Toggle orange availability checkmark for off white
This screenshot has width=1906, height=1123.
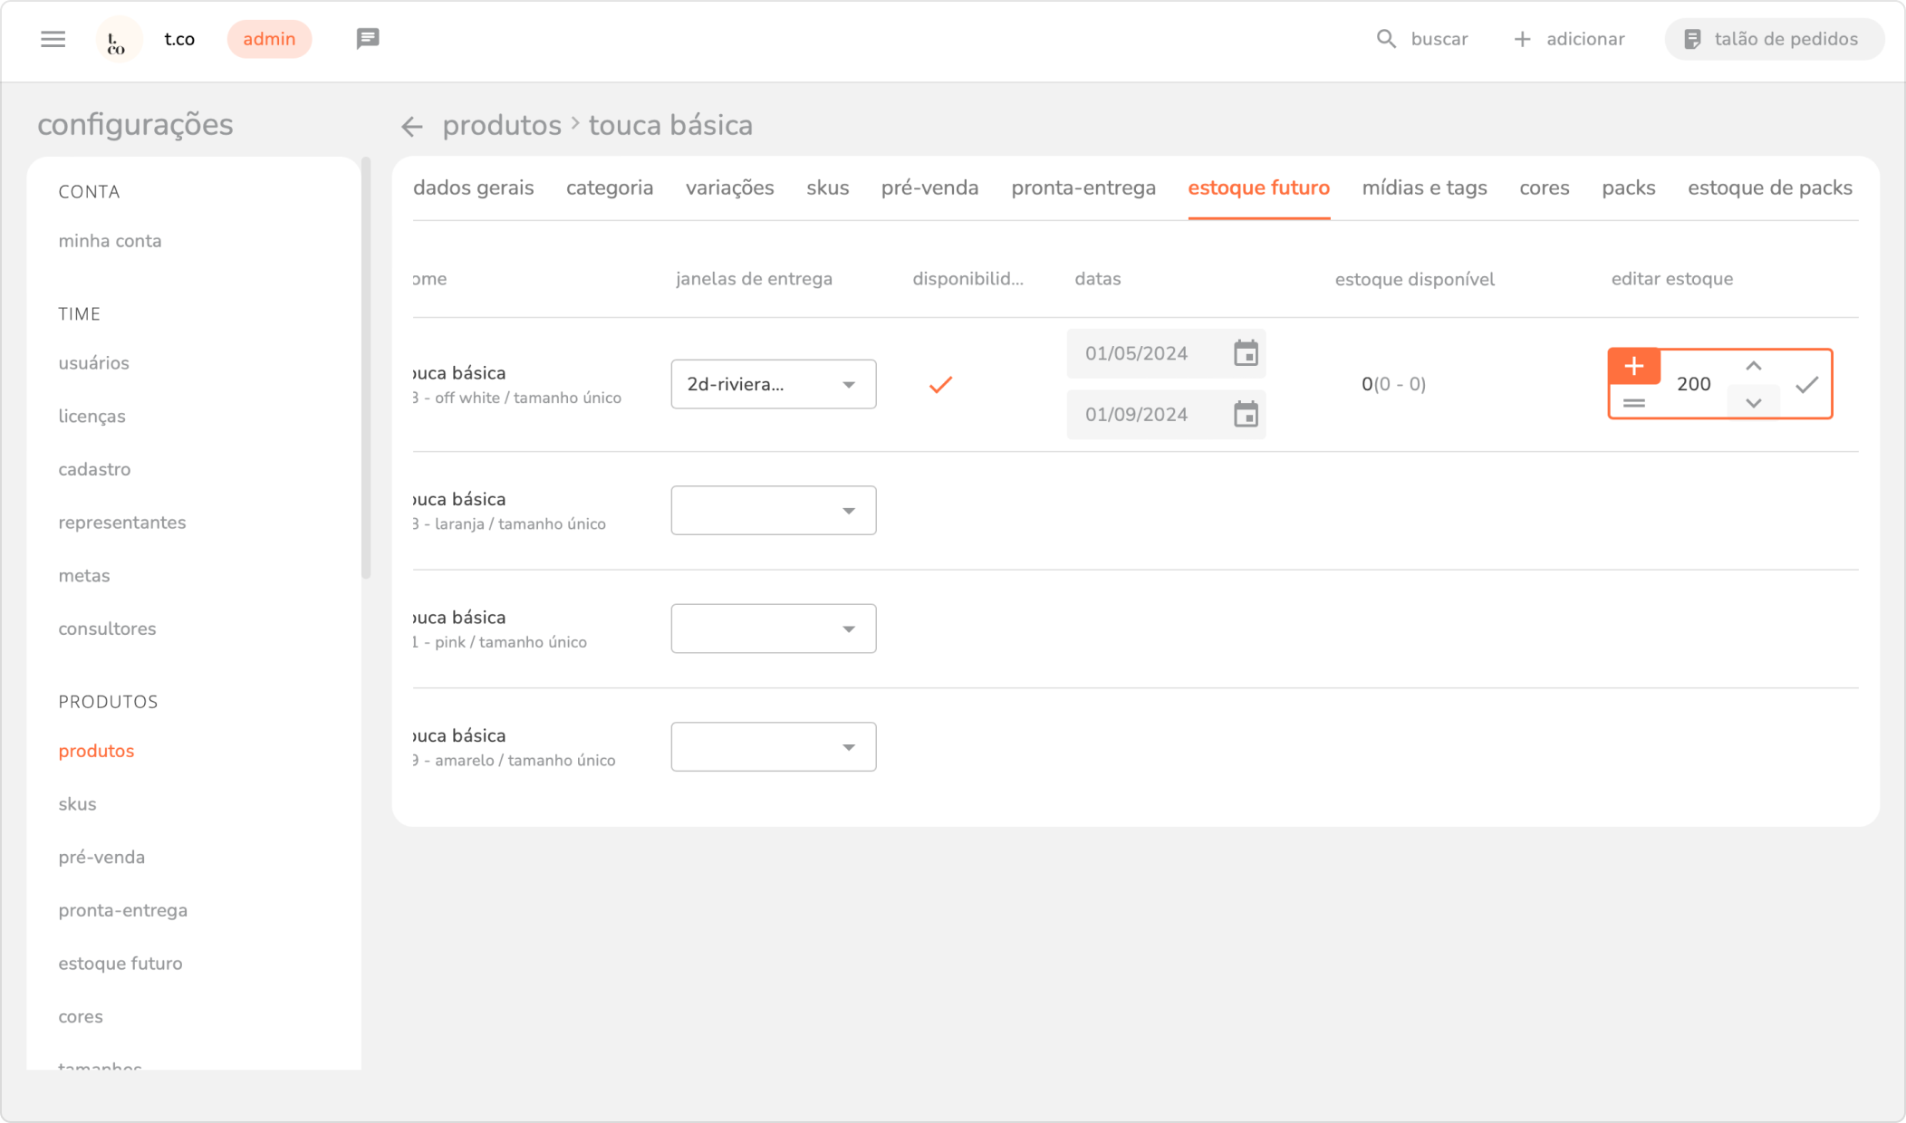[x=940, y=385]
